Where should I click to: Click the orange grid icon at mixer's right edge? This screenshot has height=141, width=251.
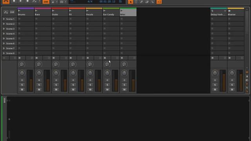[x=247, y=72]
